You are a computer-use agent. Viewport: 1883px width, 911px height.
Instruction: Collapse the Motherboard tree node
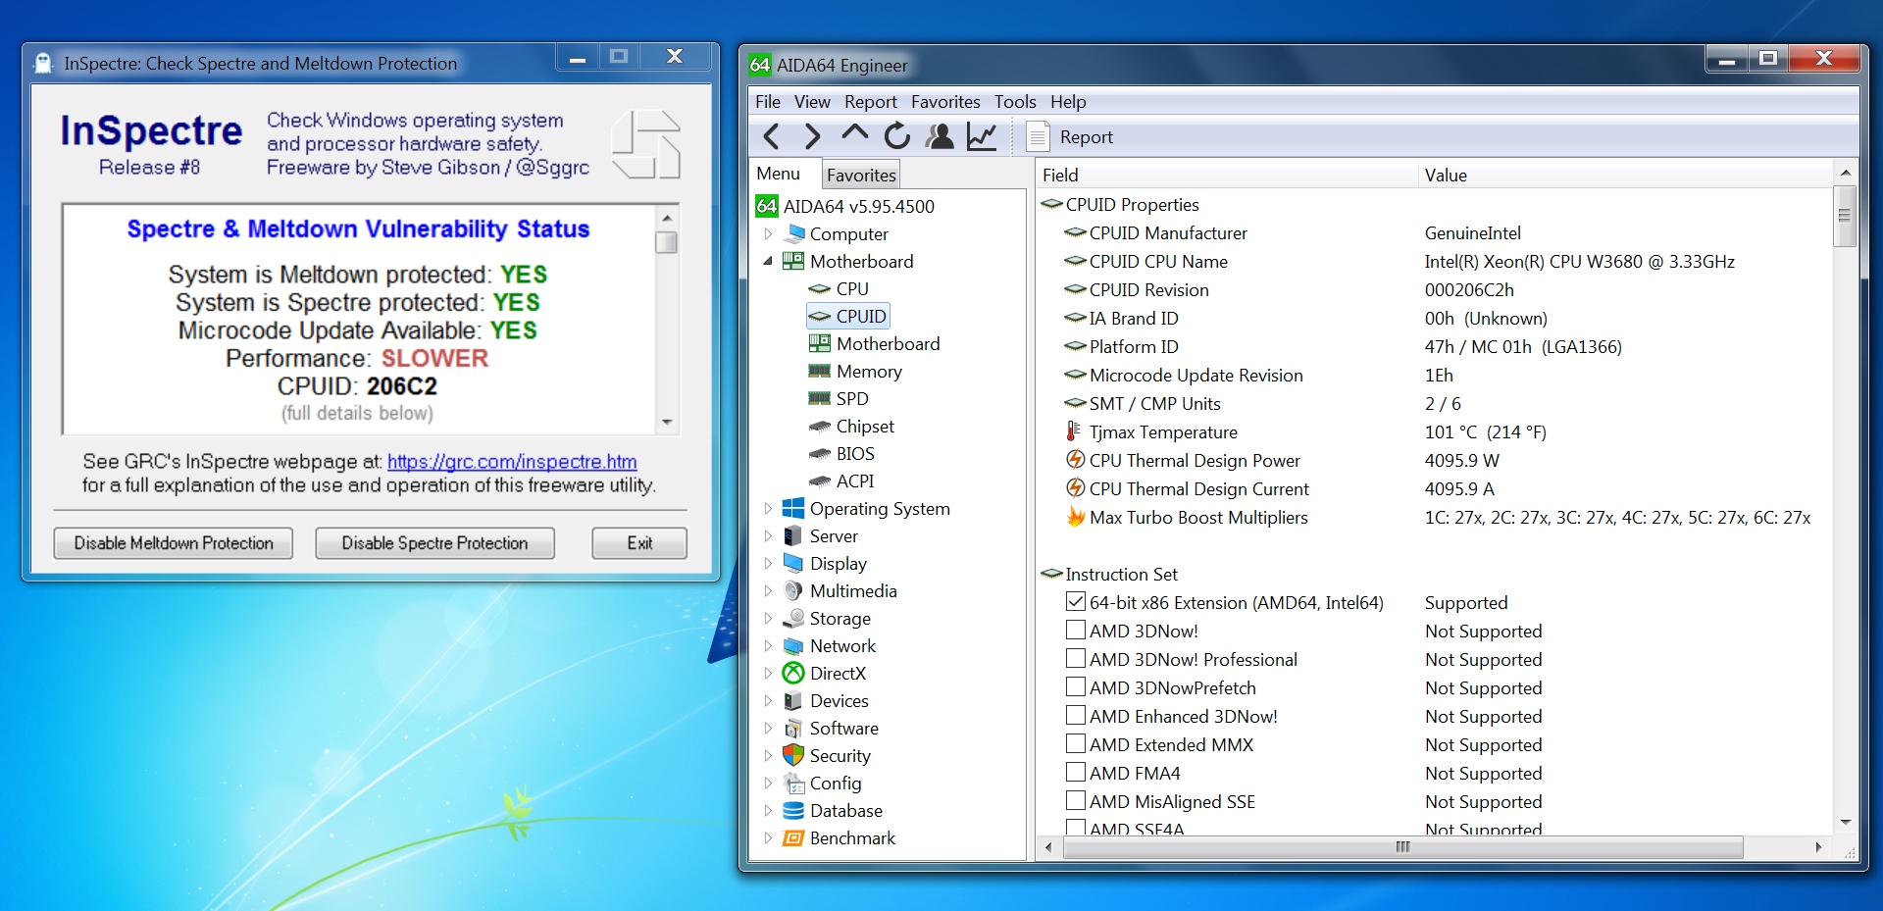pyautogui.click(x=768, y=261)
